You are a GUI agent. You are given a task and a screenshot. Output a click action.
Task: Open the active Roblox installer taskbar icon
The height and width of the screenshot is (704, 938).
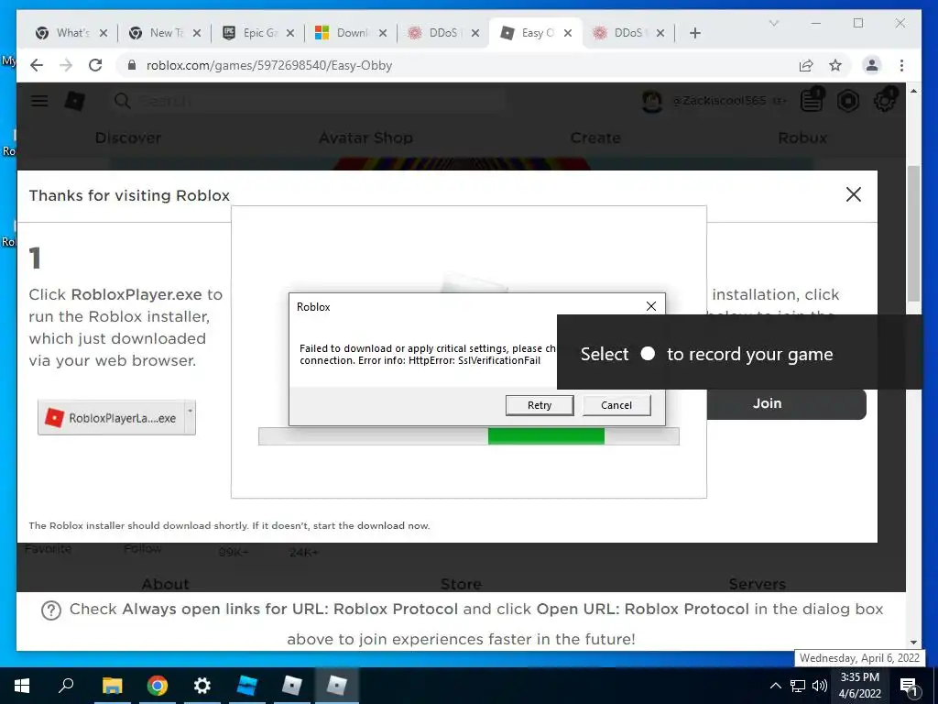point(337,686)
